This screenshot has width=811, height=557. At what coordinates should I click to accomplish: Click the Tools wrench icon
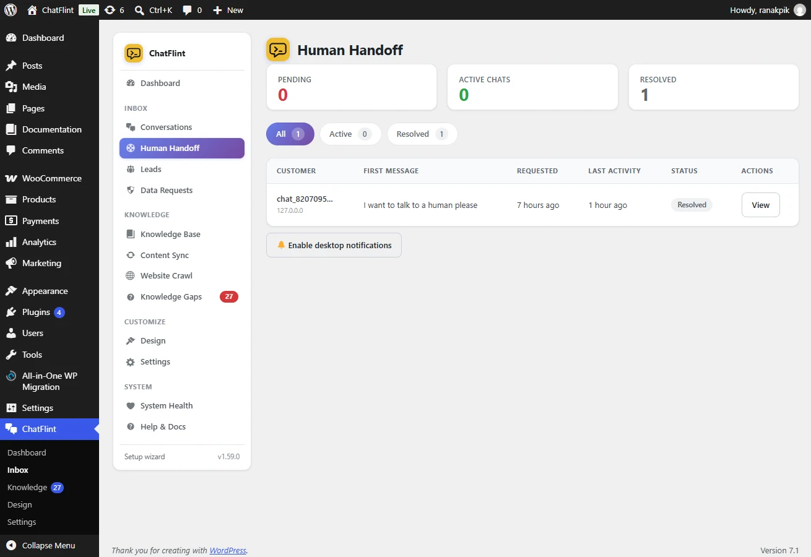pyautogui.click(x=11, y=355)
